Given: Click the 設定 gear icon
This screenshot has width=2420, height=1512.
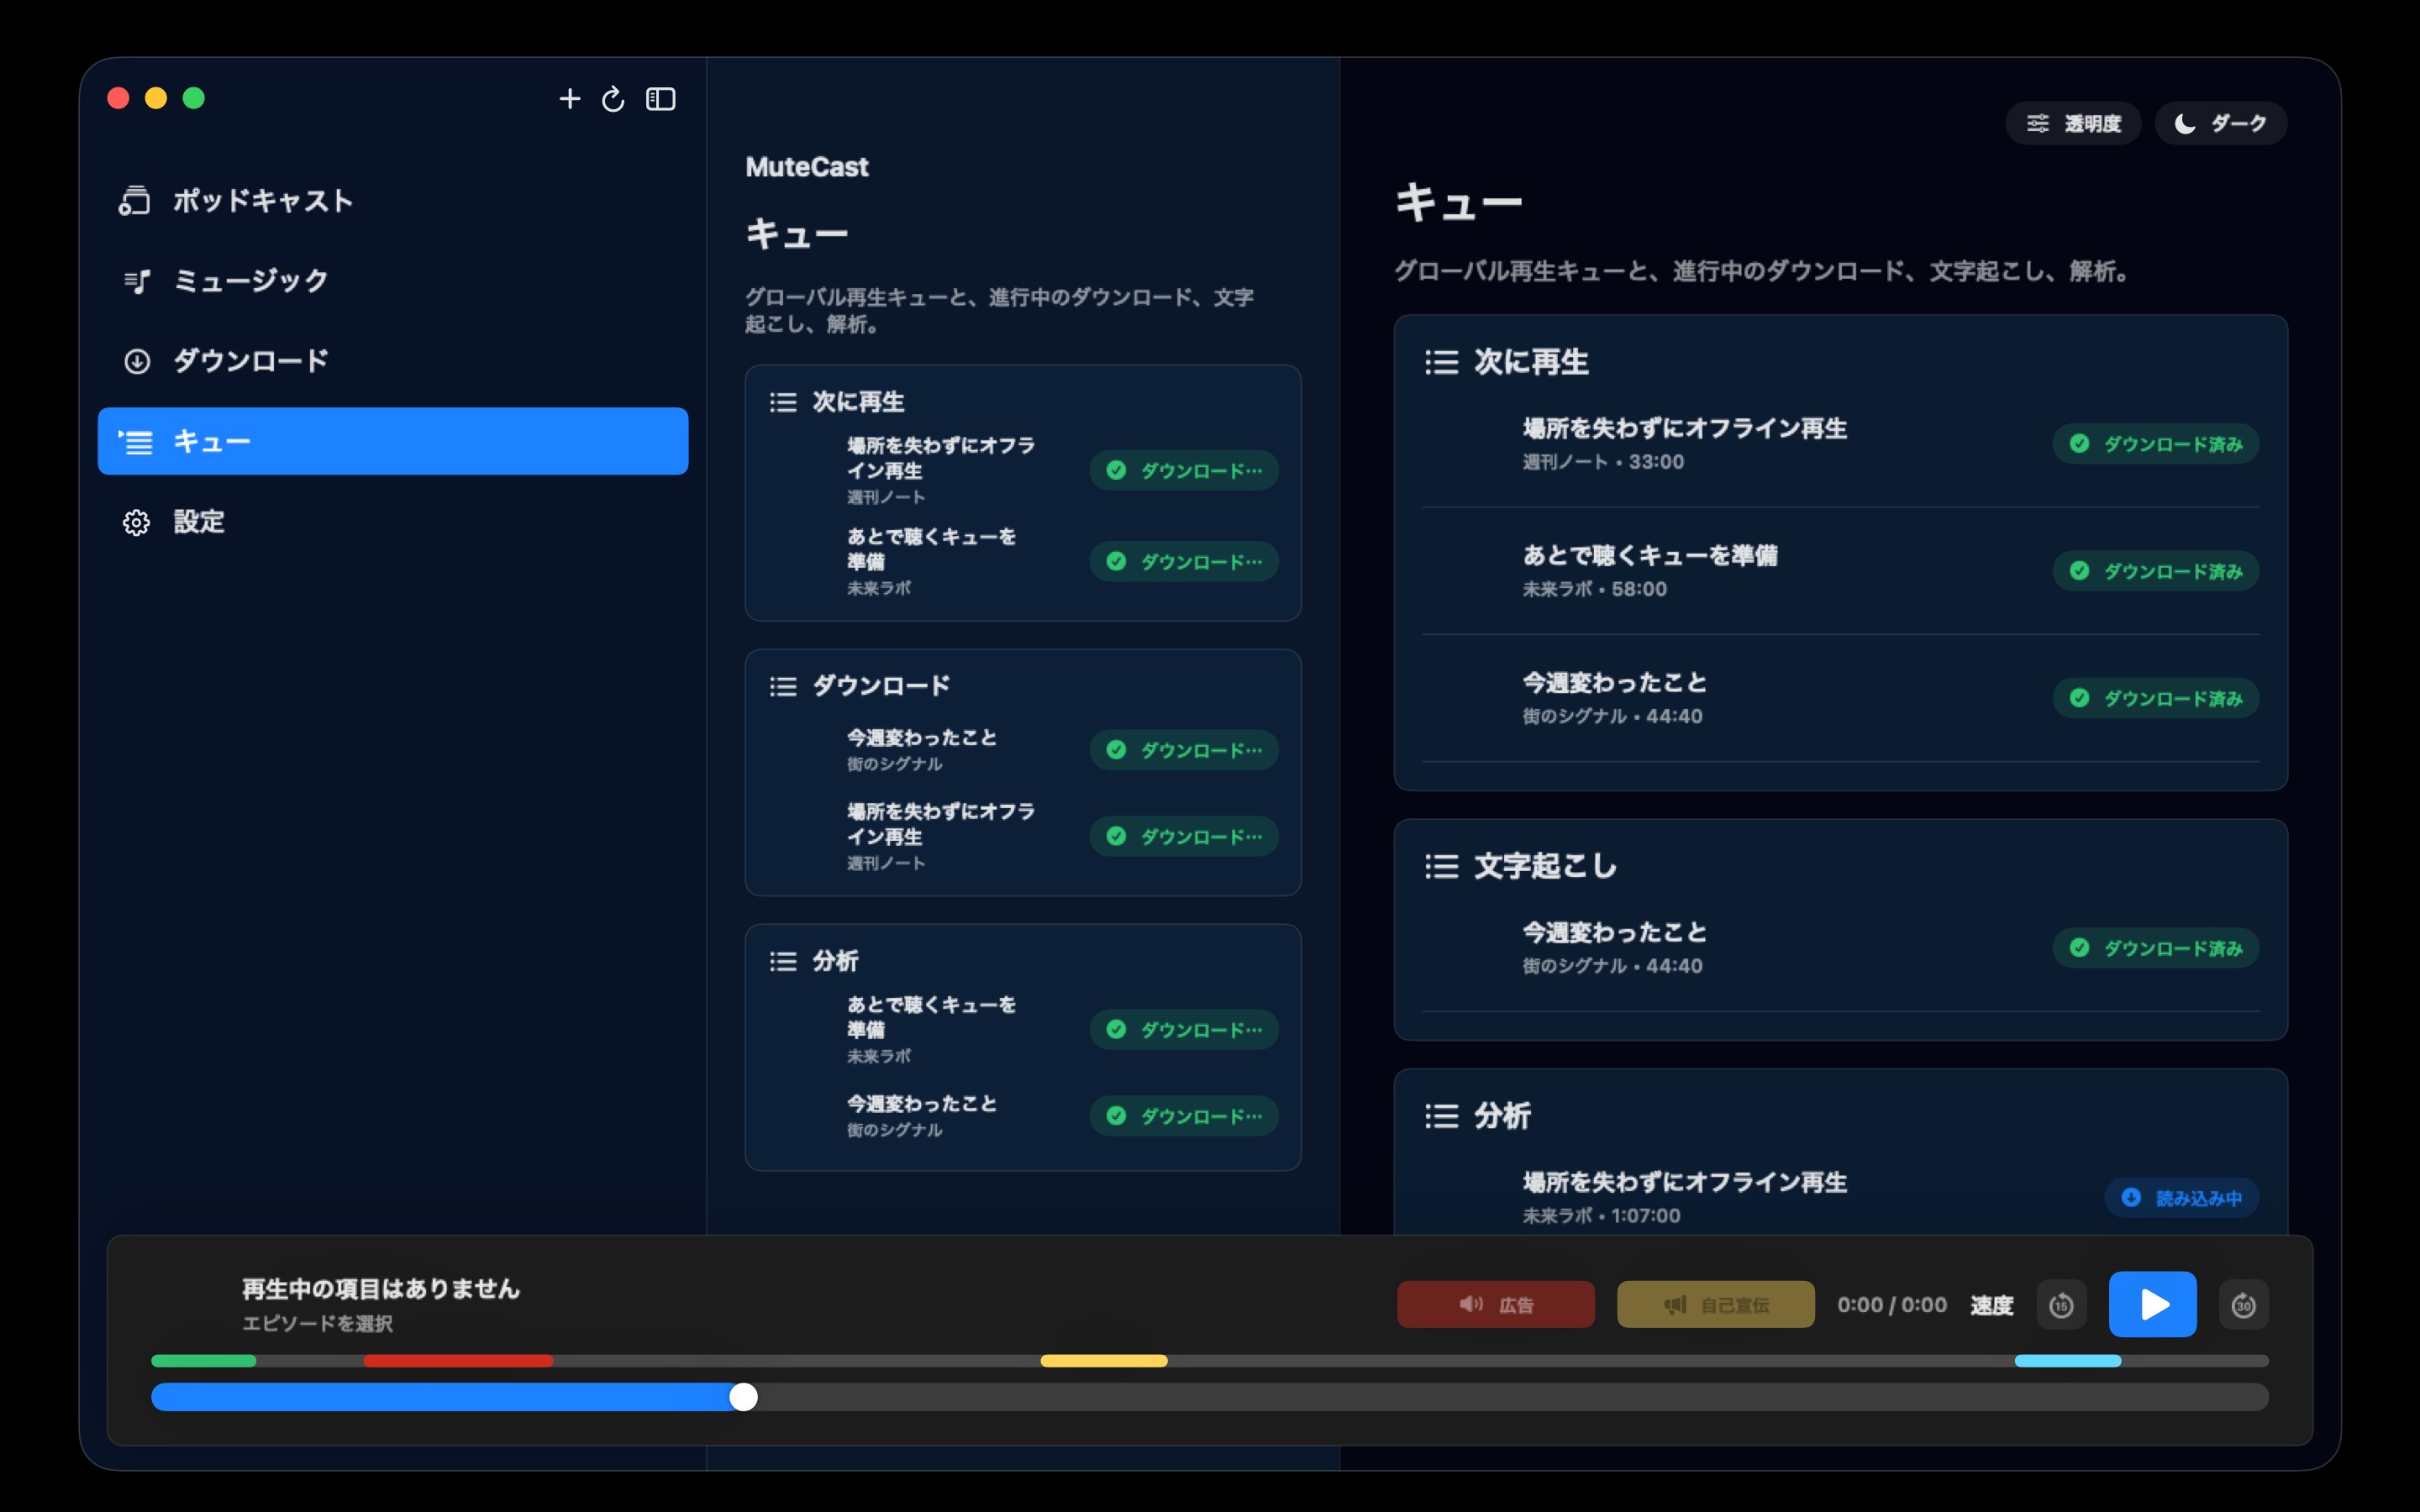Looking at the screenshot, I should pyautogui.click(x=137, y=522).
